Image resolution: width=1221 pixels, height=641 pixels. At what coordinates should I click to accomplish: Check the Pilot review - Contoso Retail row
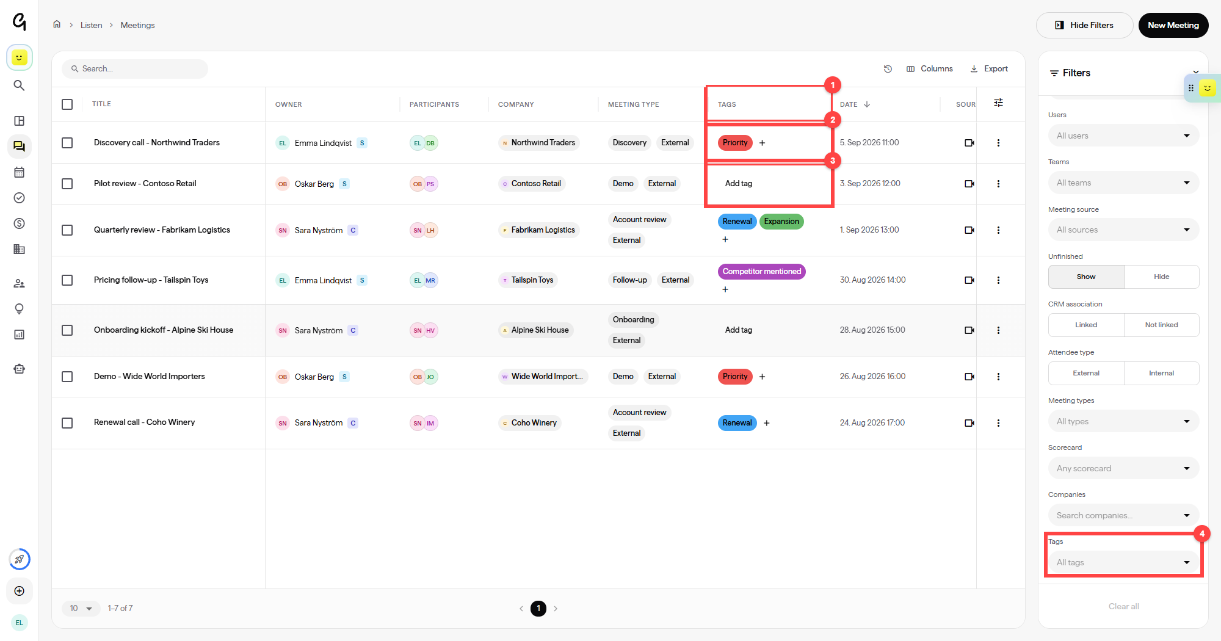(67, 184)
